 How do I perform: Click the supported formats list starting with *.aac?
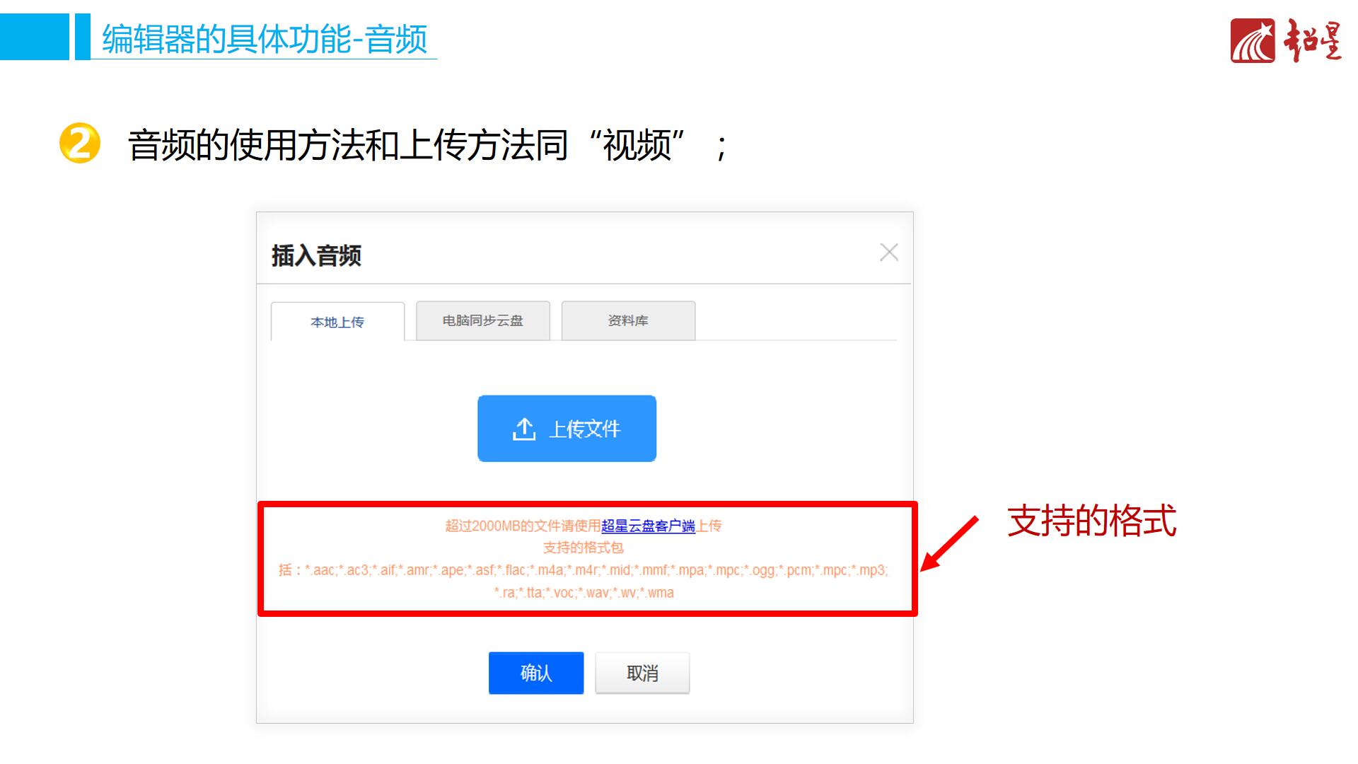coord(584,581)
